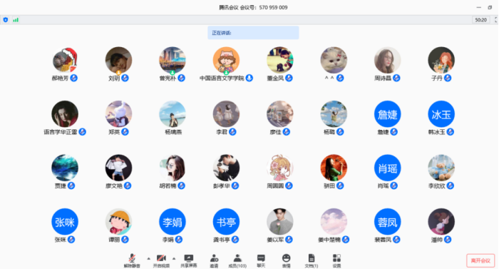Open the 共享屏幕 screen share tool
The height and width of the screenshot is (269, 499).
click(x=189, y=260)
